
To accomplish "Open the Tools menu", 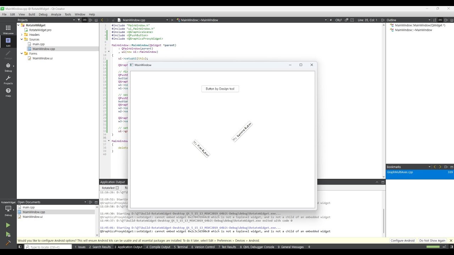I will point(68,15).
